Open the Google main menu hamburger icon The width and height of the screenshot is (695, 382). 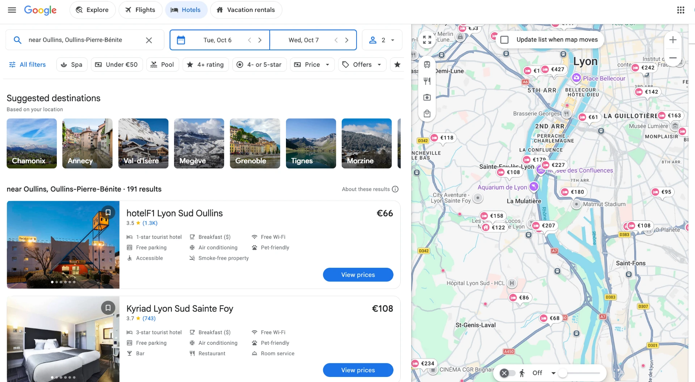point(12,10)
